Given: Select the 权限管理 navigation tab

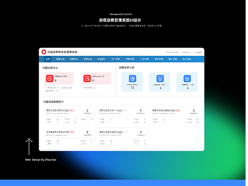Looking at the screenshot, I should 130,59.
